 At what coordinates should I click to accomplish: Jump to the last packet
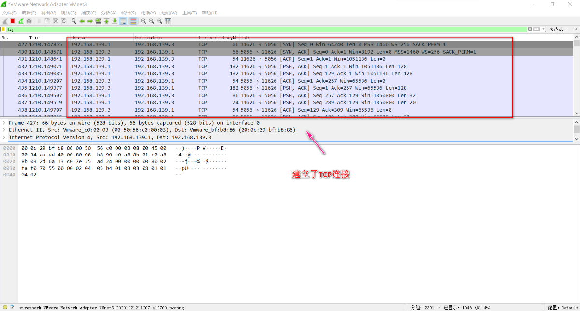(x=115, y=21)
